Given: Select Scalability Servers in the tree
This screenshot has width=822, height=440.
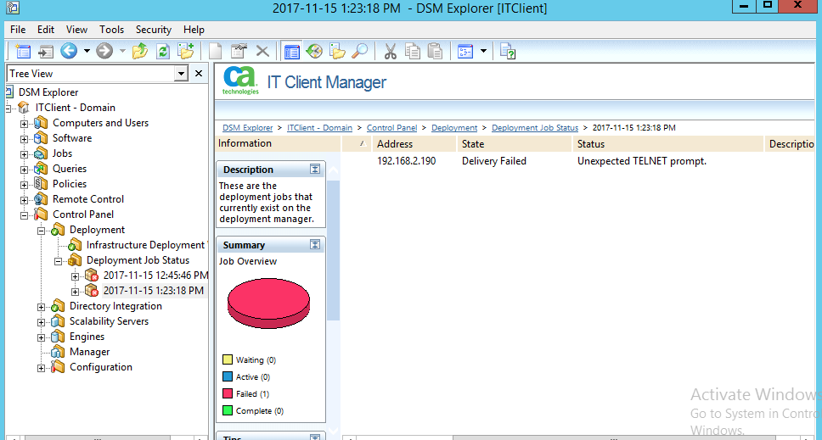Looking at the screenshot, I should (109, 321).
